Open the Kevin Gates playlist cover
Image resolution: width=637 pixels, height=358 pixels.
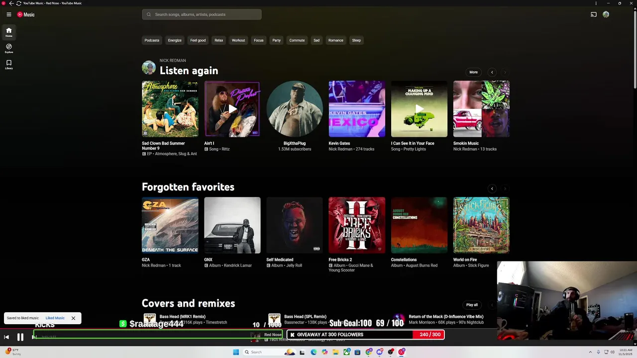click(357, 109)
